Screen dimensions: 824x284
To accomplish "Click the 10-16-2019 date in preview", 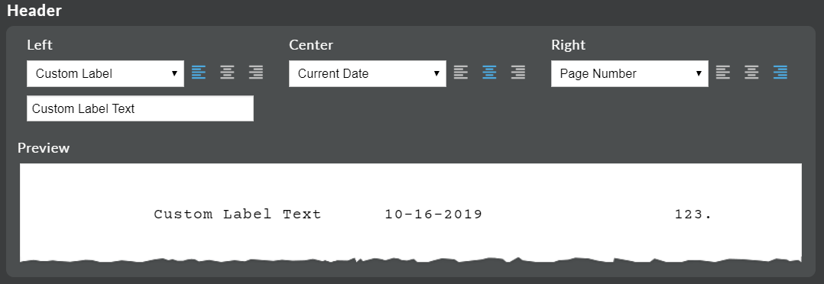I will pos(433,215).
